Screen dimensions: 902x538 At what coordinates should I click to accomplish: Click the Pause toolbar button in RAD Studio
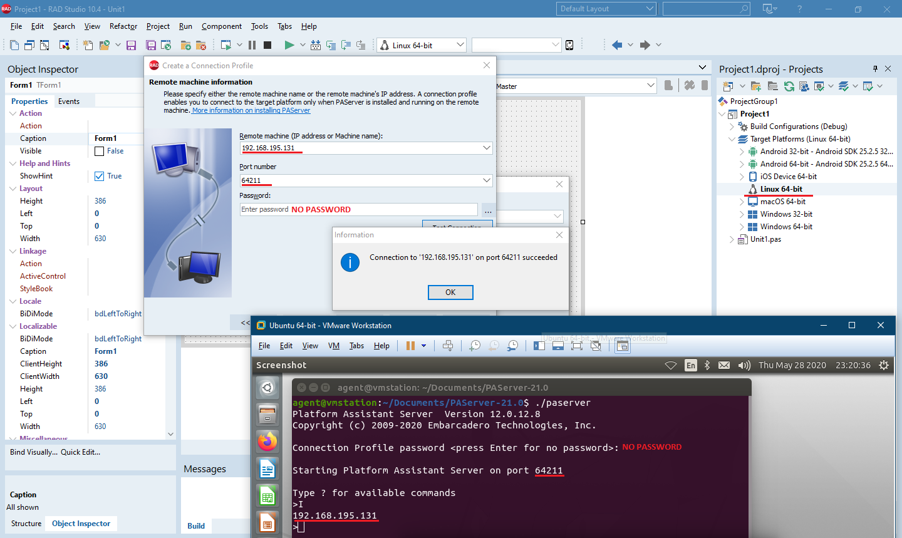click(252, 45)
